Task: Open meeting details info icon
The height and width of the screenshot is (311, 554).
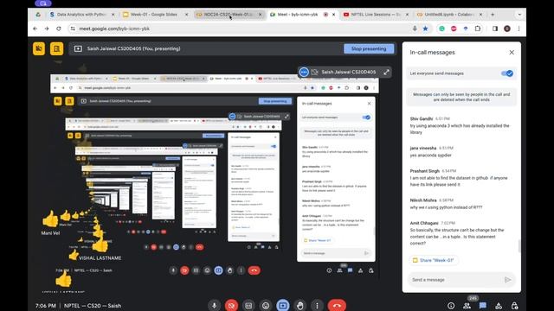Action: tap(451, 306)
